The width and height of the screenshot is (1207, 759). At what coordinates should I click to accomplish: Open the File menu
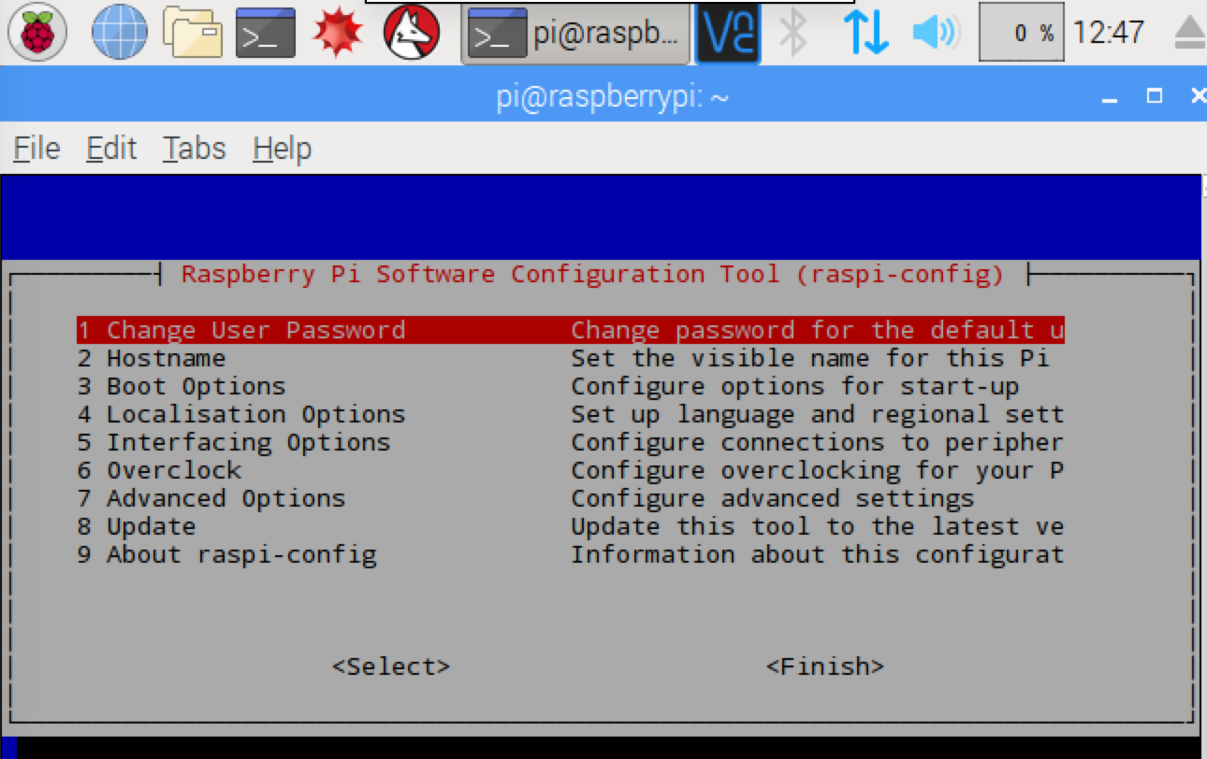(37, 149)
